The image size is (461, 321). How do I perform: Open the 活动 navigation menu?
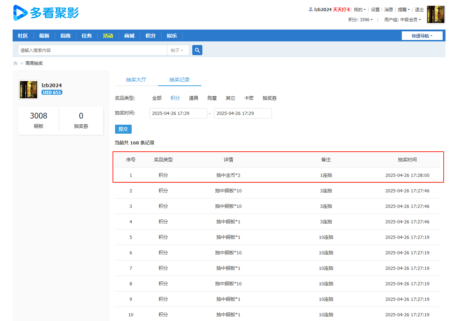click(108, 36)
